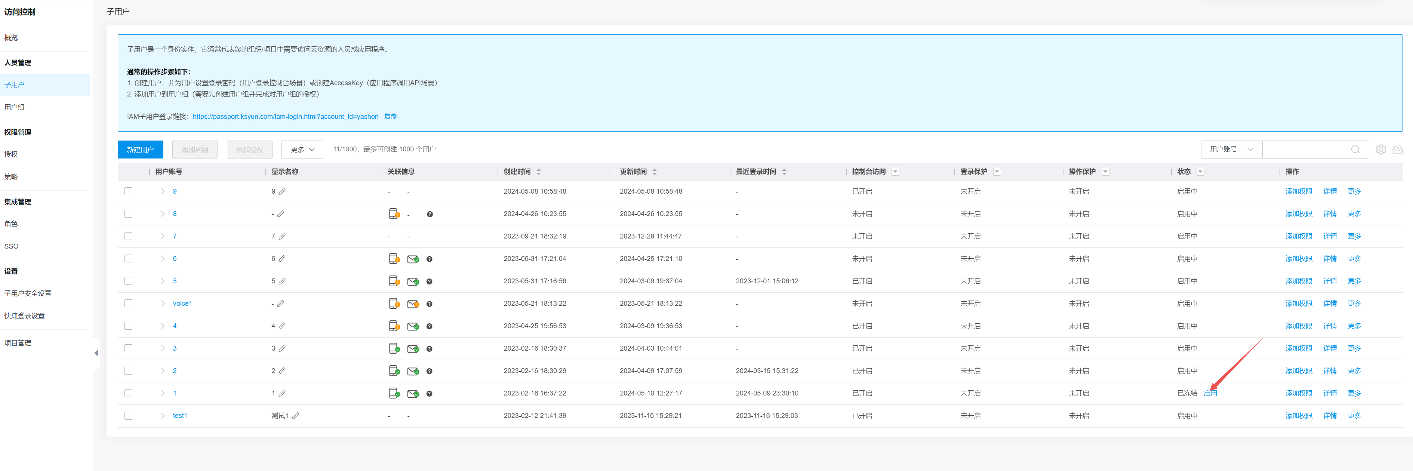Focus the user search input field

pyautogui.click(x=1305, y=150)
